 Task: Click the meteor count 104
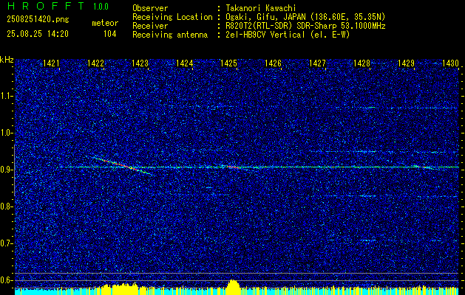109,34
